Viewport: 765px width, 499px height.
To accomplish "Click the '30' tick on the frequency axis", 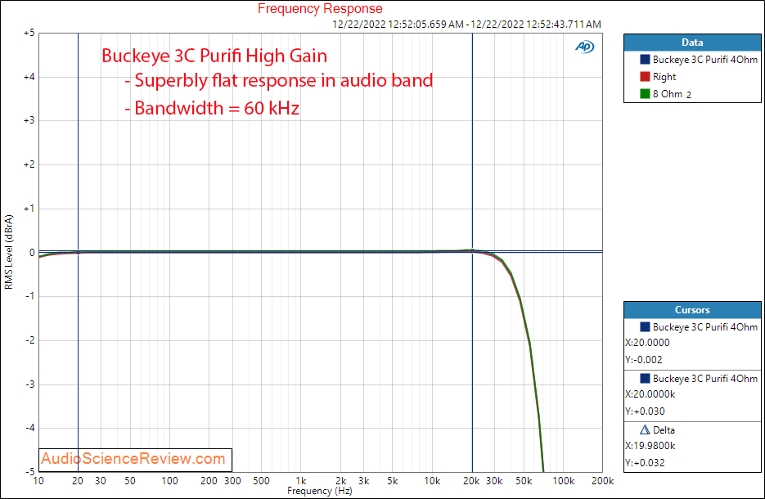I will click(x=101, y=481).
